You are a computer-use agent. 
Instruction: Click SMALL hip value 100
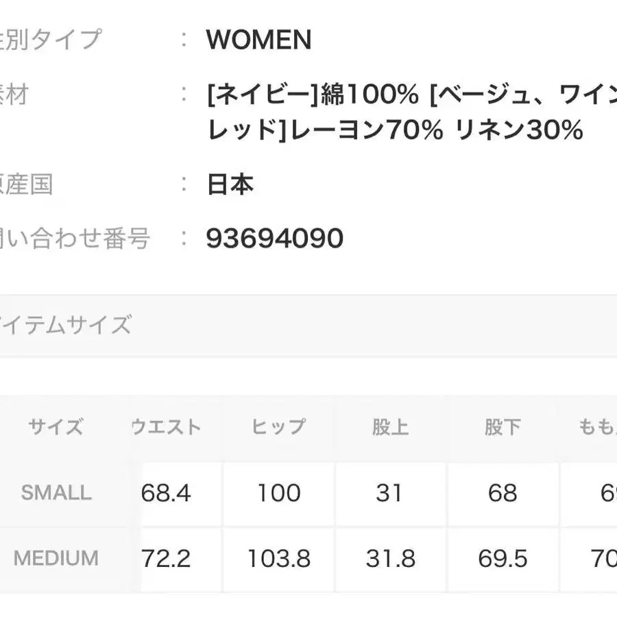click(278, 492)
